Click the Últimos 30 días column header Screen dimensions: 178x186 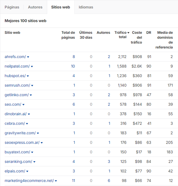point(86,35)
